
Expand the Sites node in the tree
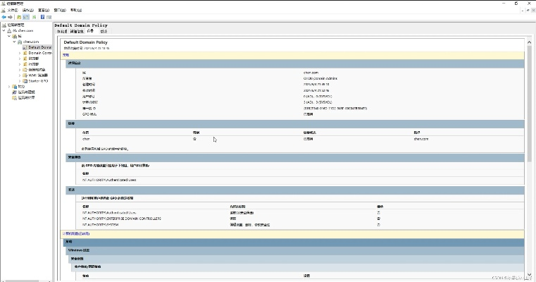pos(9,87)
